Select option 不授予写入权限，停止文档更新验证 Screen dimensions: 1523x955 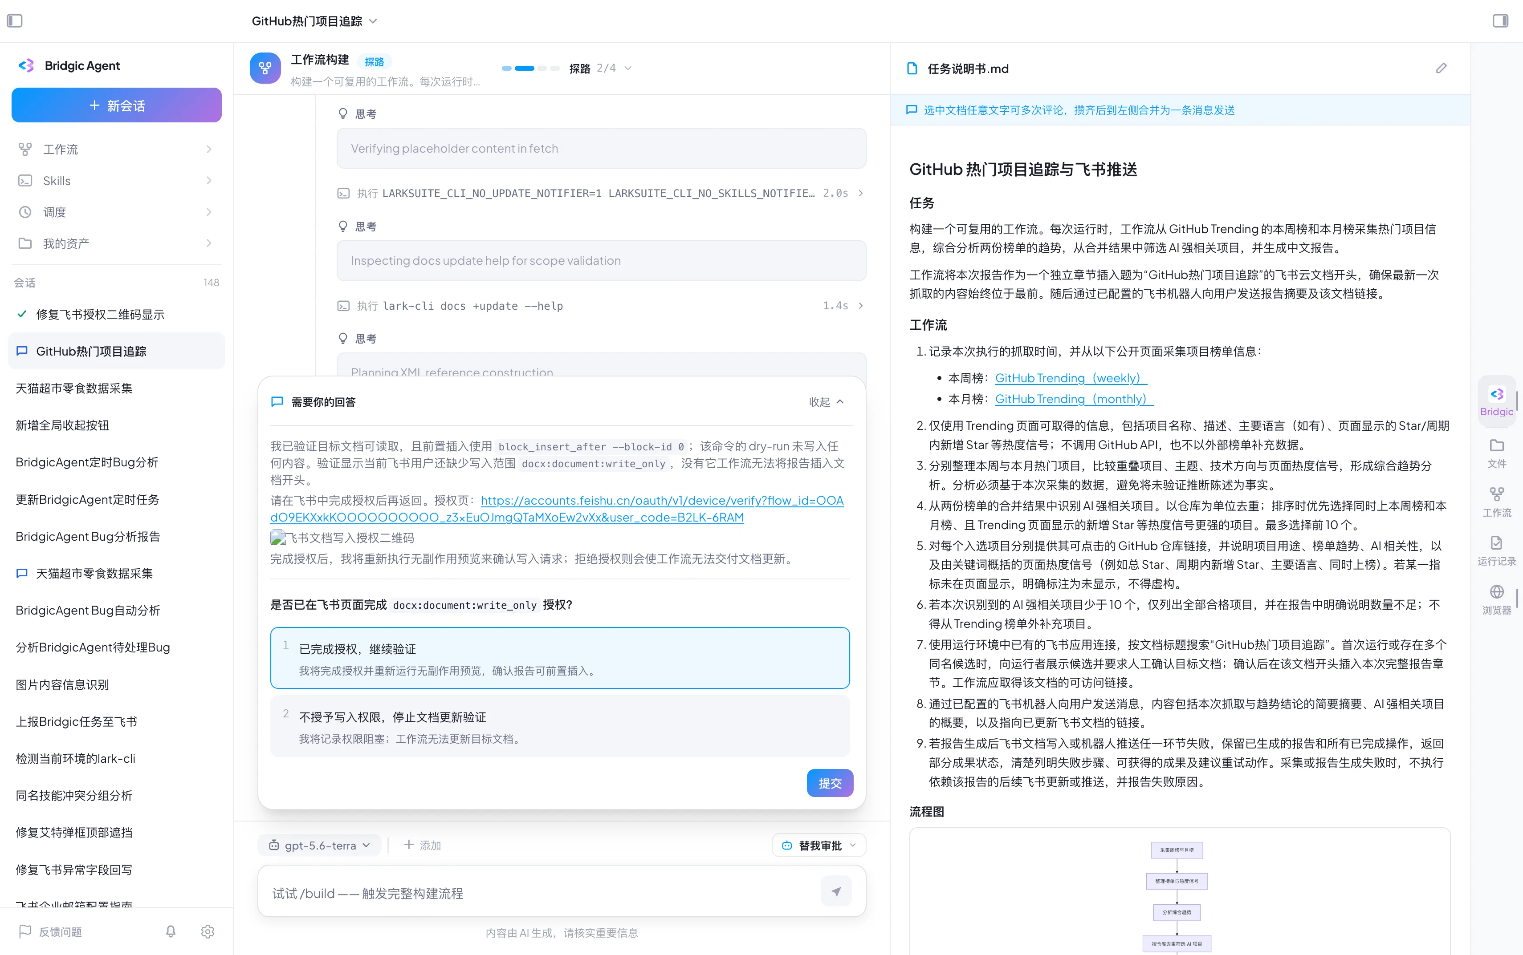(x=560, y=726)
